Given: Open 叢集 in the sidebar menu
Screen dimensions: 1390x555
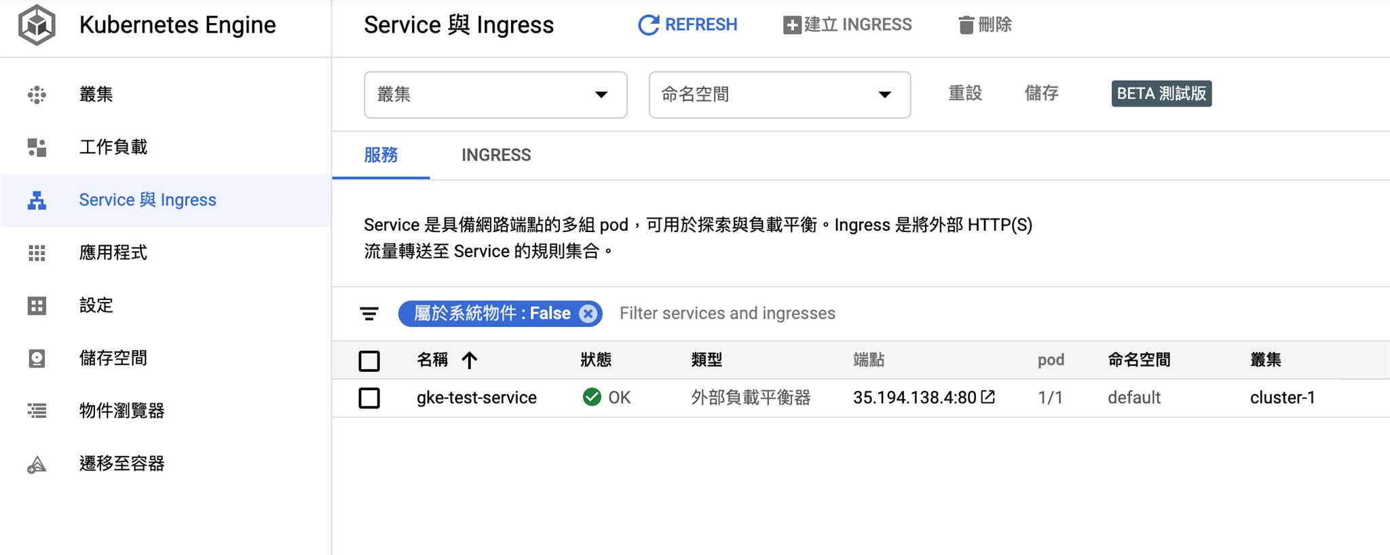Looking at the screenshot, I should 166,95.
